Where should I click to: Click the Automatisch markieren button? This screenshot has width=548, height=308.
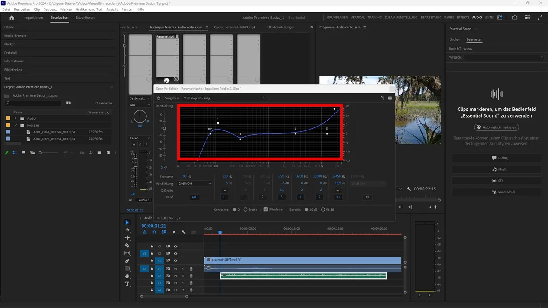click(497, 127)
